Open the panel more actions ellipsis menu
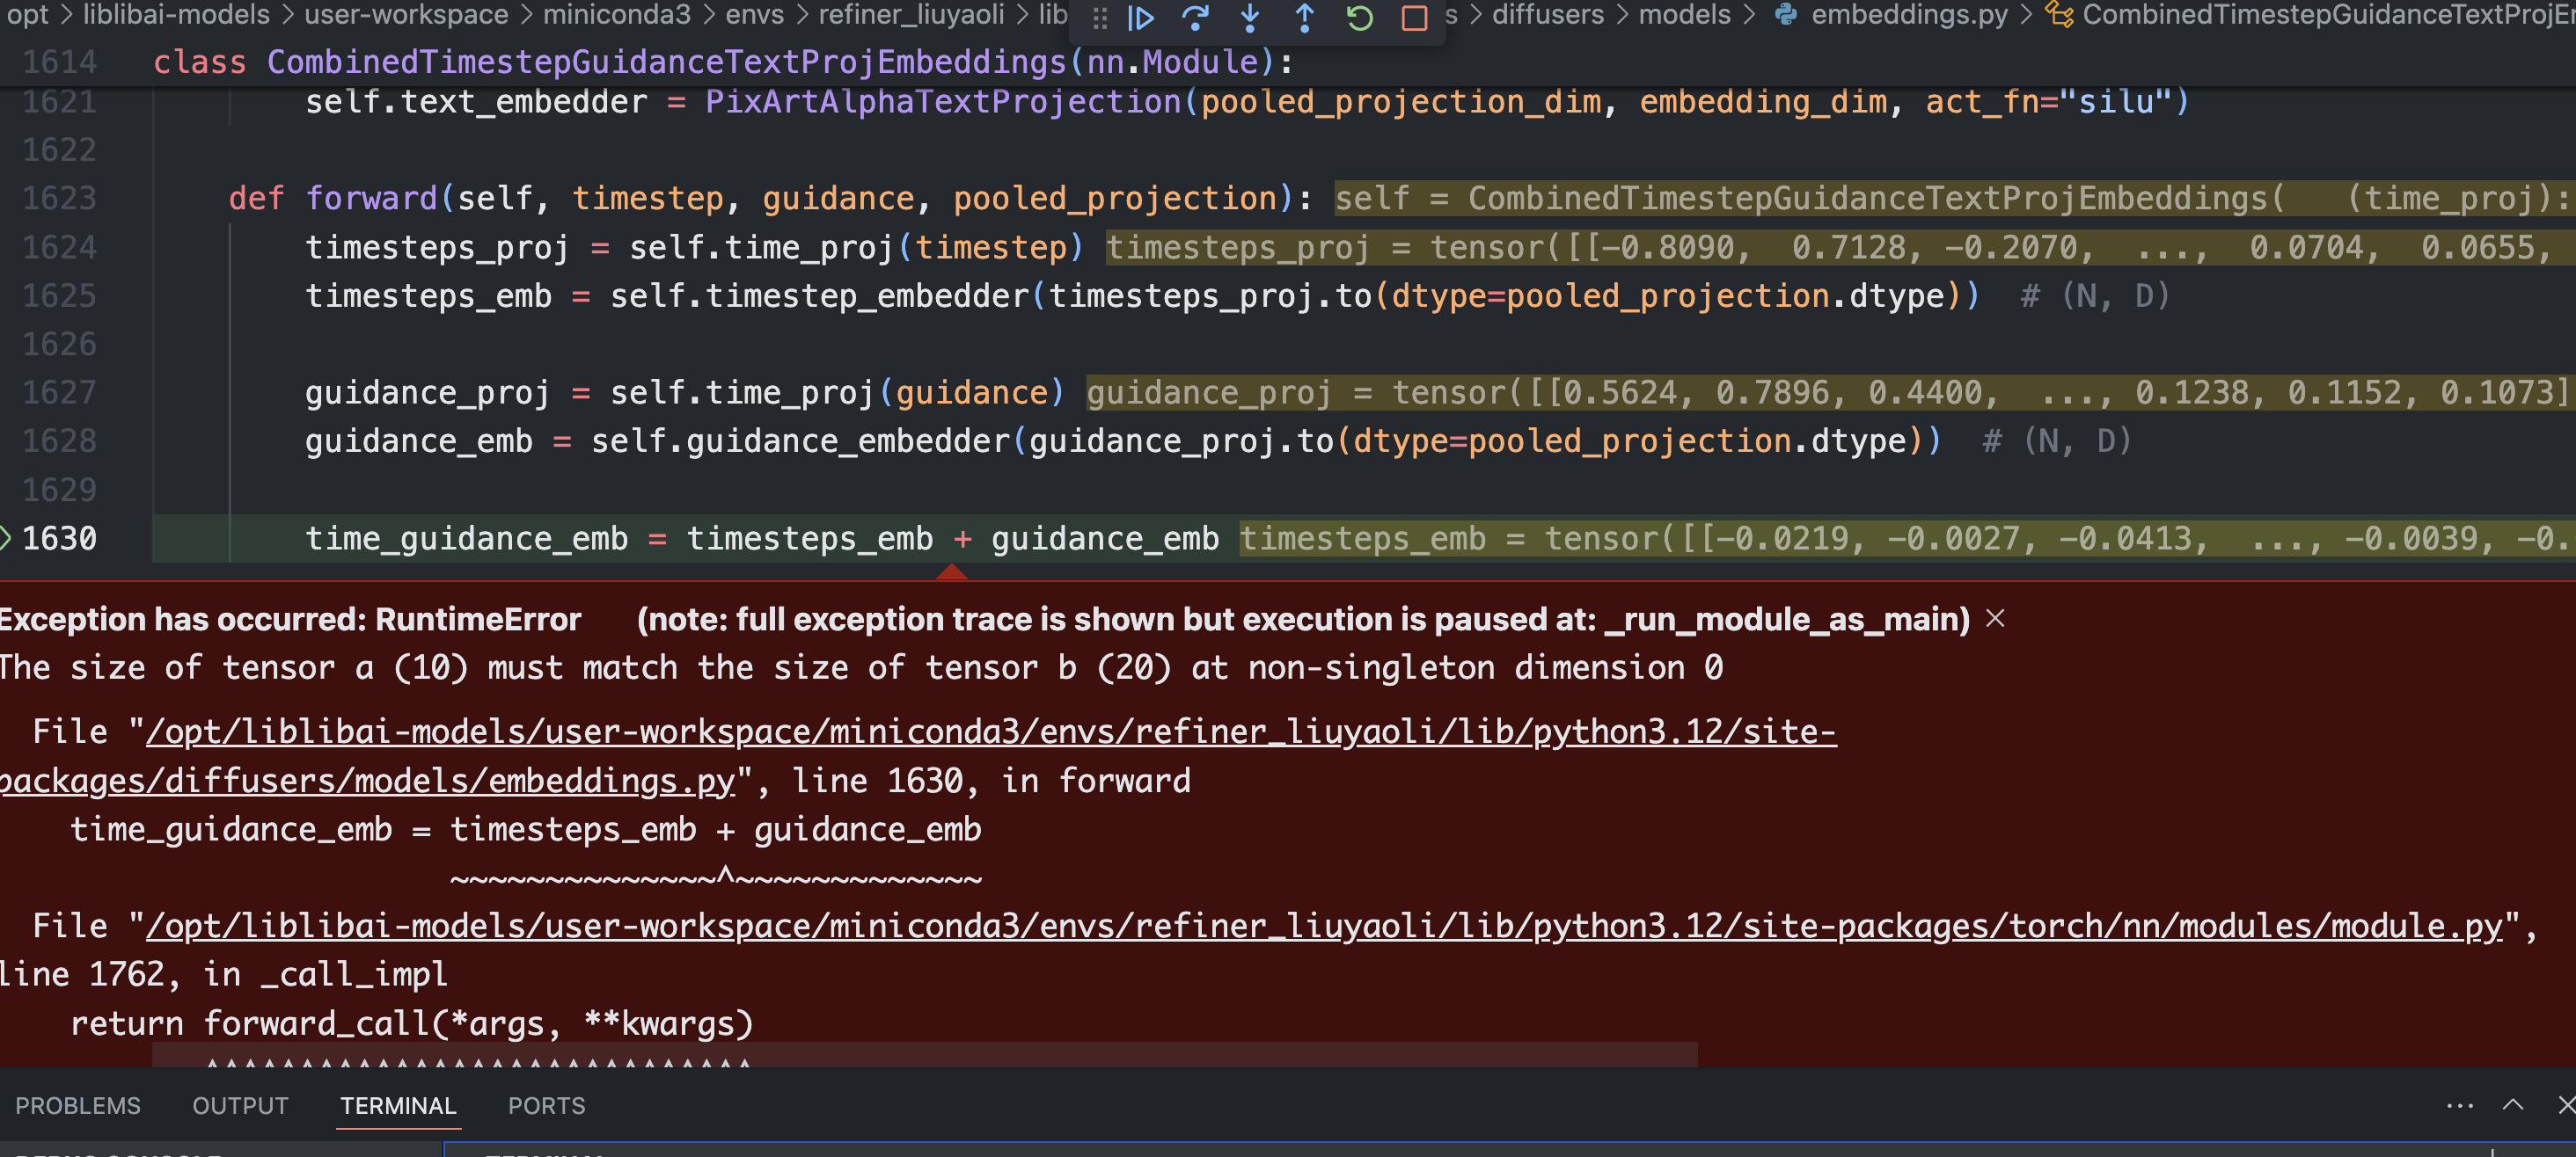This screenshot has width=2576, height=1157. 2458,1105
